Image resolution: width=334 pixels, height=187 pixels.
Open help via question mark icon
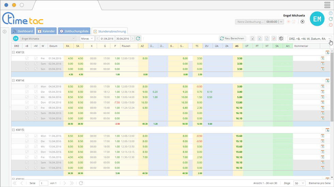[x=331, y=13]
